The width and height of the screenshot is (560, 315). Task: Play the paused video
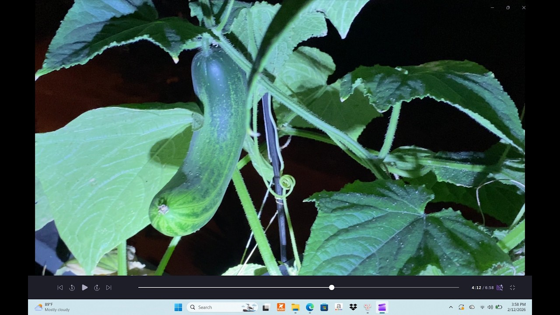(85, 287)
